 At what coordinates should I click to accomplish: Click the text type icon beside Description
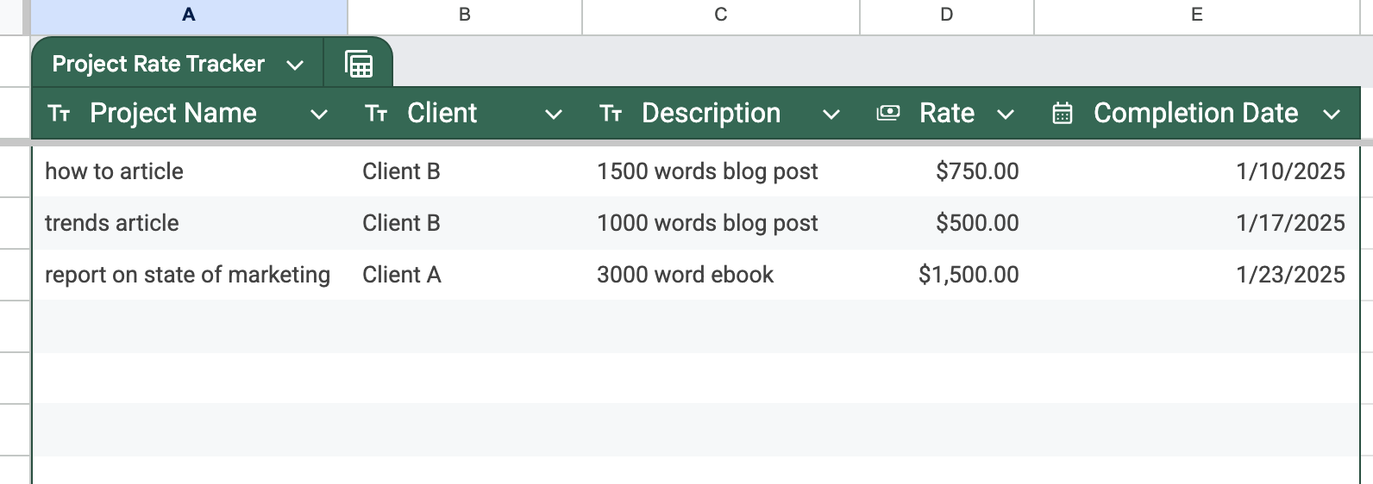pyautogui.click(x=611, y=114)
